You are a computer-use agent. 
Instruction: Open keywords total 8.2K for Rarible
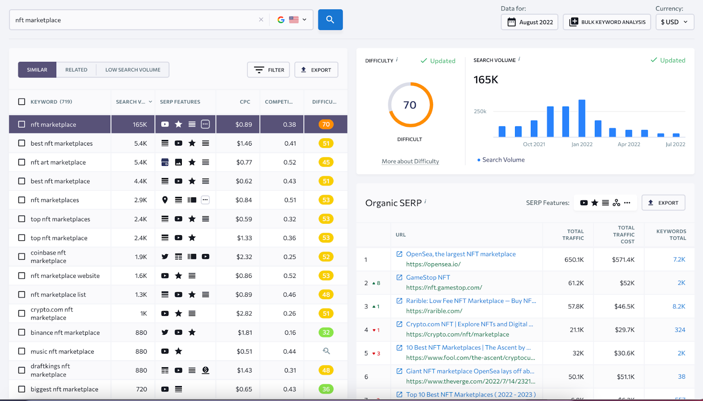tap(679, 306)
